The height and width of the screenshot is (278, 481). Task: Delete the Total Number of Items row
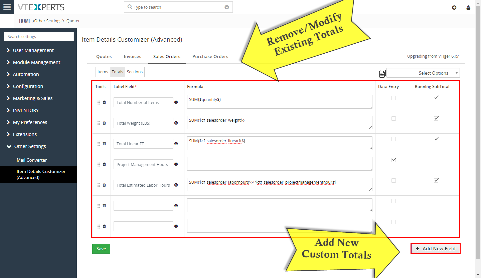[x=104, y=102]
